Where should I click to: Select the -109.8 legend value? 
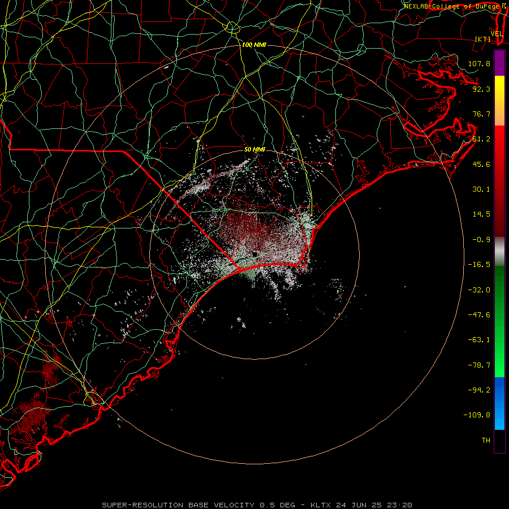[477, 415]
